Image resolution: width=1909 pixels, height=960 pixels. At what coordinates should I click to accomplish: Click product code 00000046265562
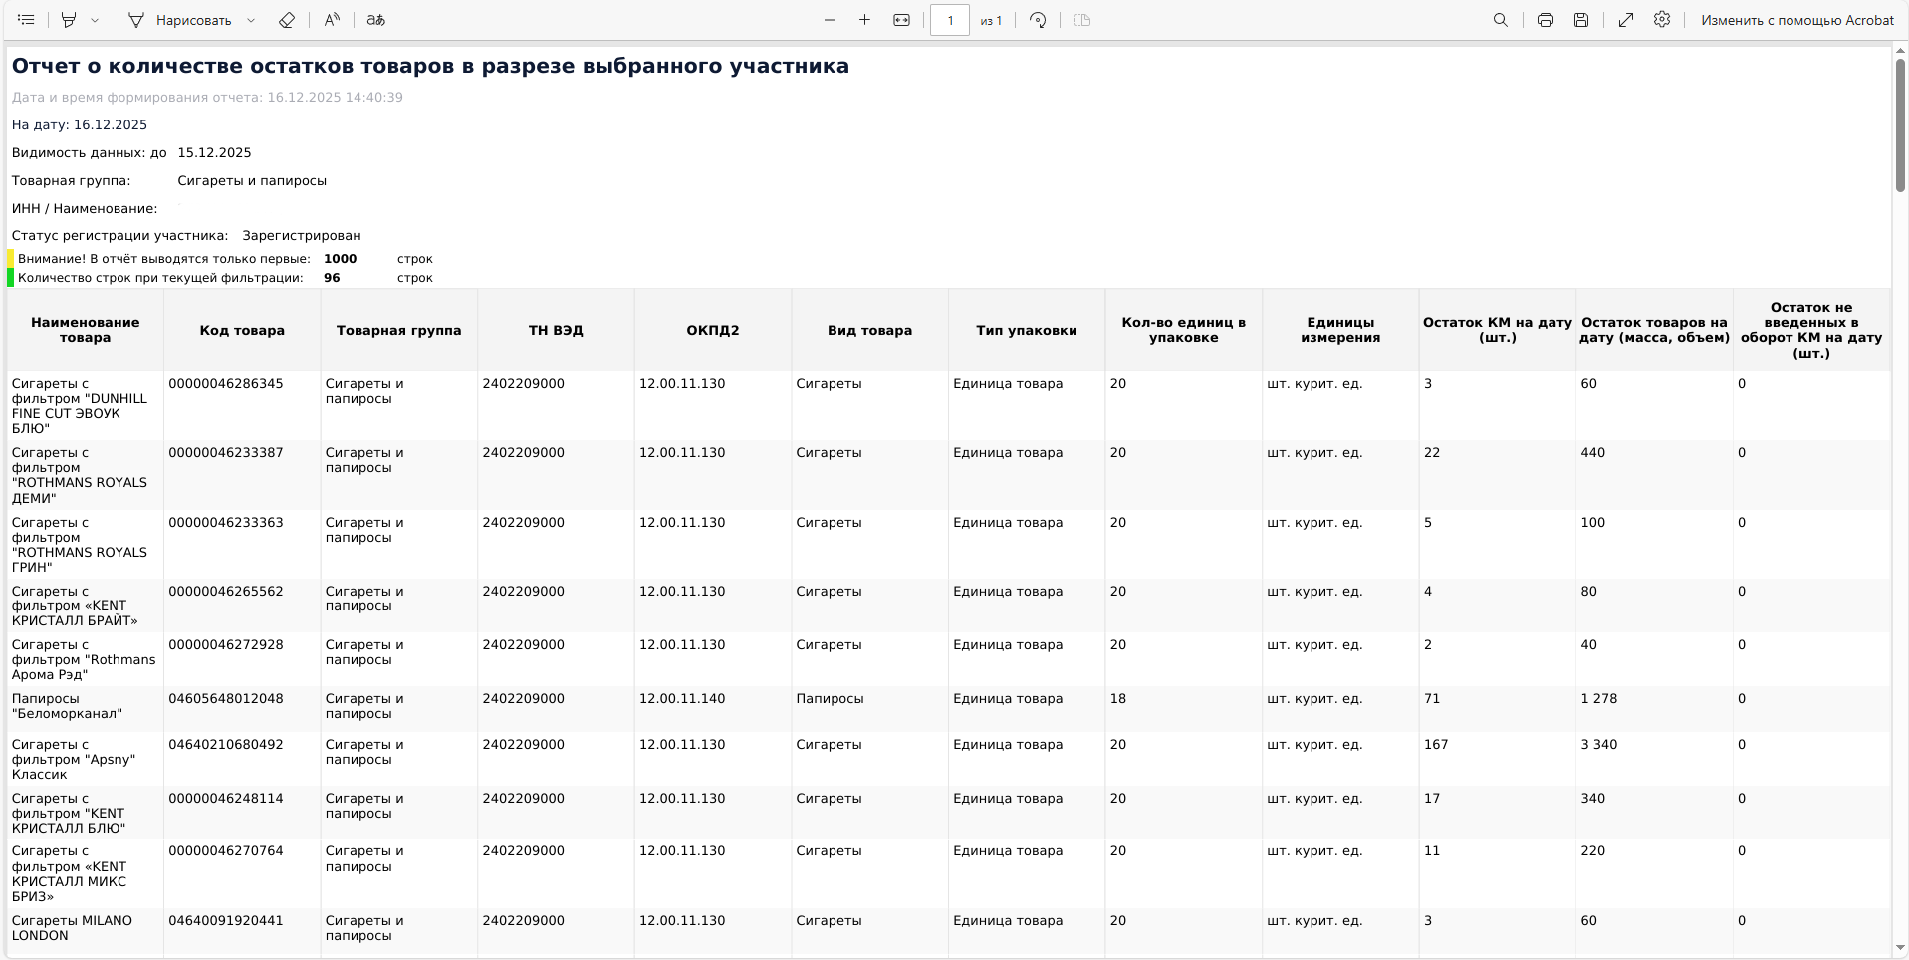point(226,592)
